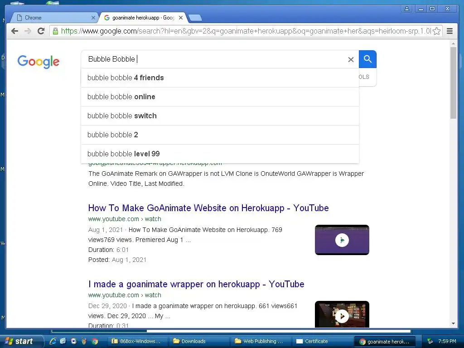Click the second quick launch icon
The width and height of the screenshot is (464, 348).
coord(63,341)
